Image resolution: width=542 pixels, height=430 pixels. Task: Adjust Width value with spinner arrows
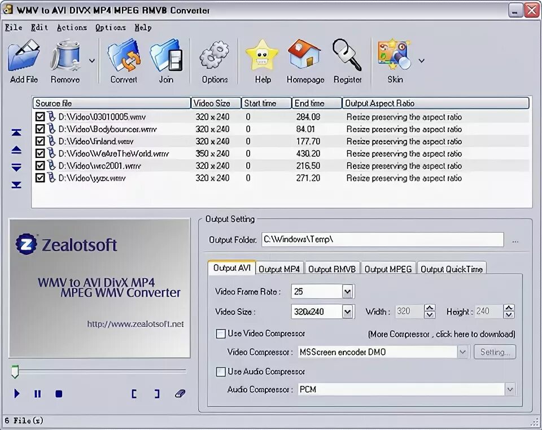click(x=429, y=311)
